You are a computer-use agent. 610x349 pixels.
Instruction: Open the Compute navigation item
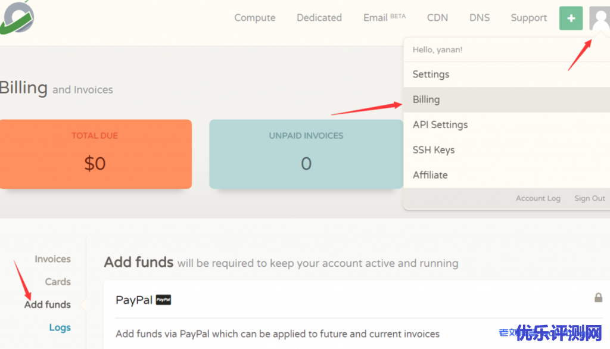(254, 18)
